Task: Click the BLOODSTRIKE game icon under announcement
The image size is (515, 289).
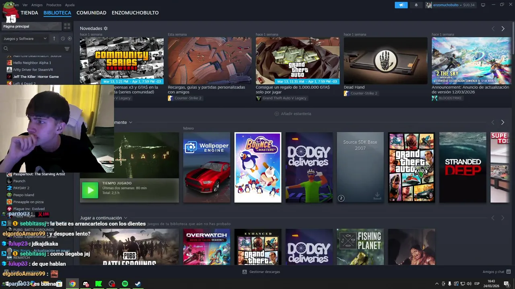Action: pyautogui.click(x=435, y=98)
